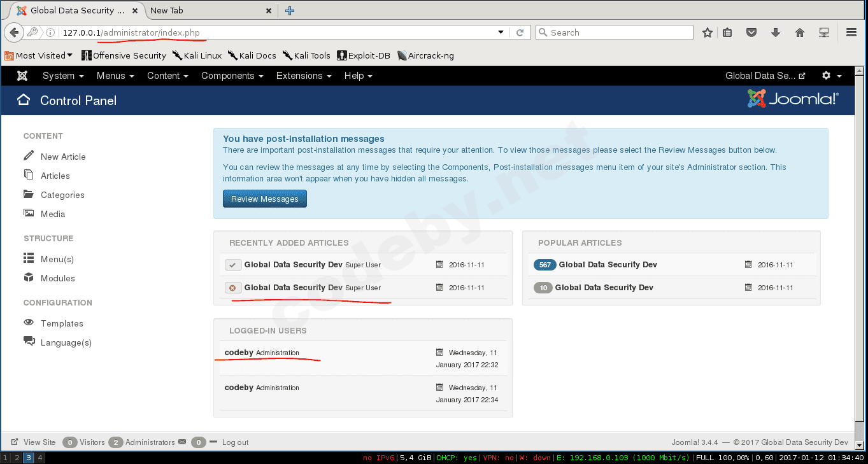Click the codeby user logged in at 22:34
Viewport: 868px width, 464px height.
tap(239, 388)
